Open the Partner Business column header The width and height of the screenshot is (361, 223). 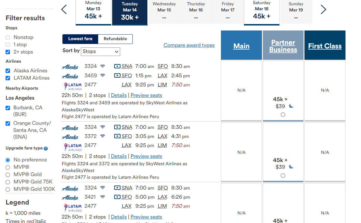point(283,46)
